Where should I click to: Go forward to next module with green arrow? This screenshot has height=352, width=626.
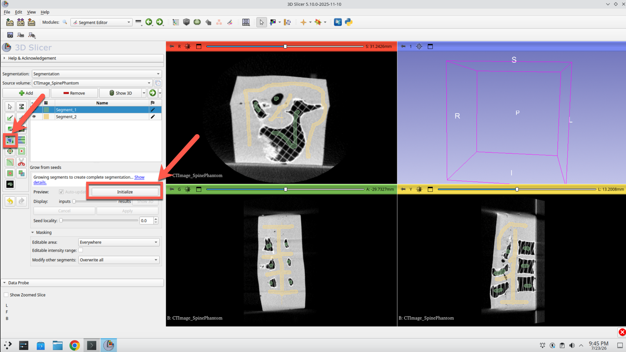tap(159, 22)
